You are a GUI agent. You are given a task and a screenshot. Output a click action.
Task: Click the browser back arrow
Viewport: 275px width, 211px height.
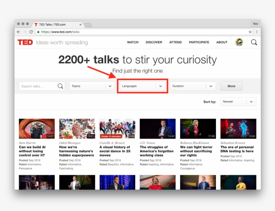coord(18,32)
